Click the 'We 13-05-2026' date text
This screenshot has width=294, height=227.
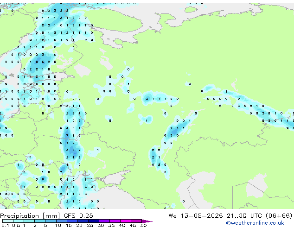(x=196, y=216)
